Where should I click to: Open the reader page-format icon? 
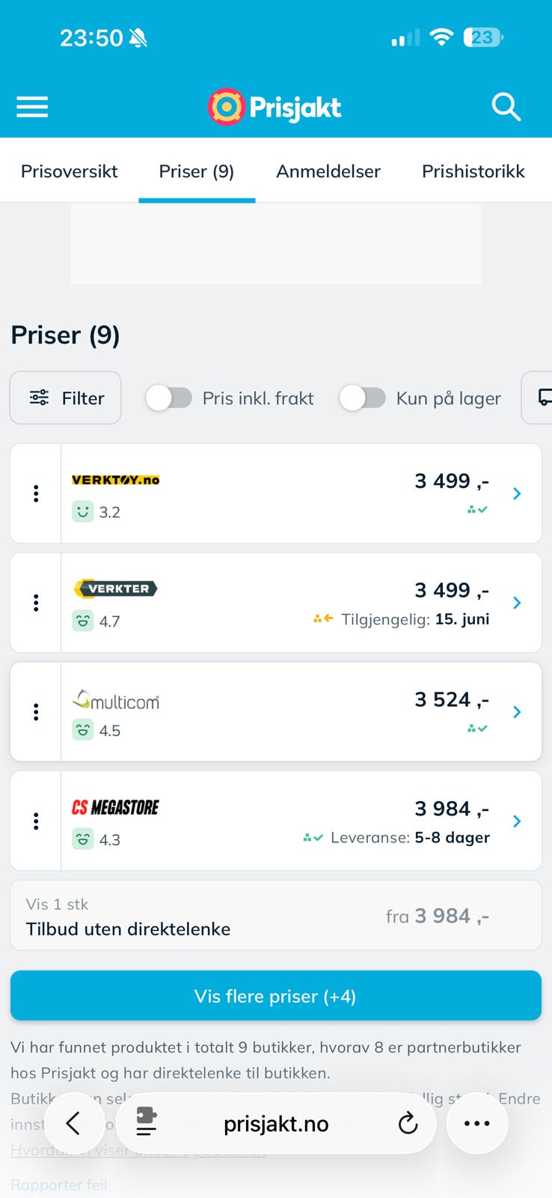tap(147, 1123)
